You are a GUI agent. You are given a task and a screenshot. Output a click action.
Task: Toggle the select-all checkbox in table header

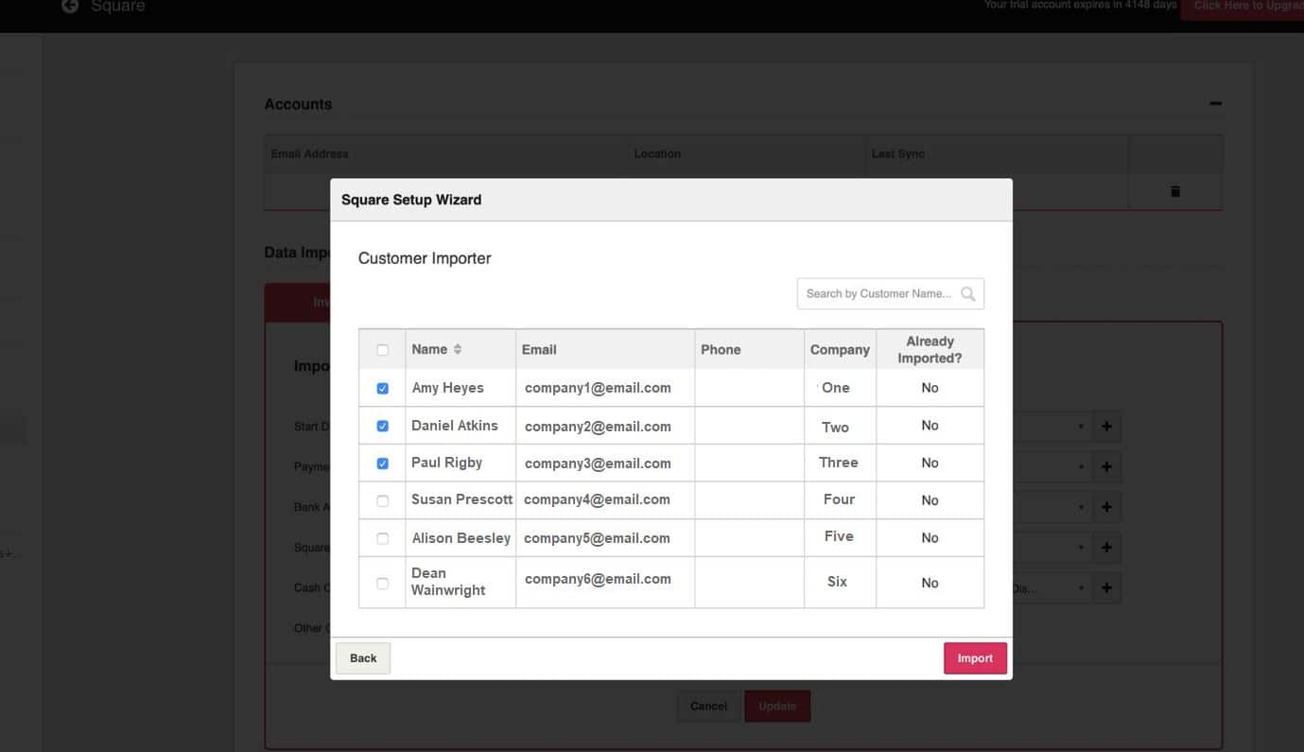[x=383, y=350]
